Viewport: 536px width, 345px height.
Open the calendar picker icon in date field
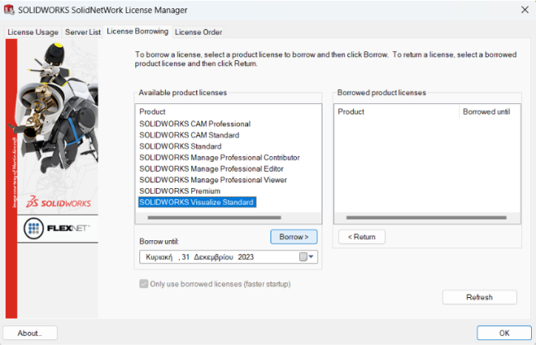(x=303, y=257)
